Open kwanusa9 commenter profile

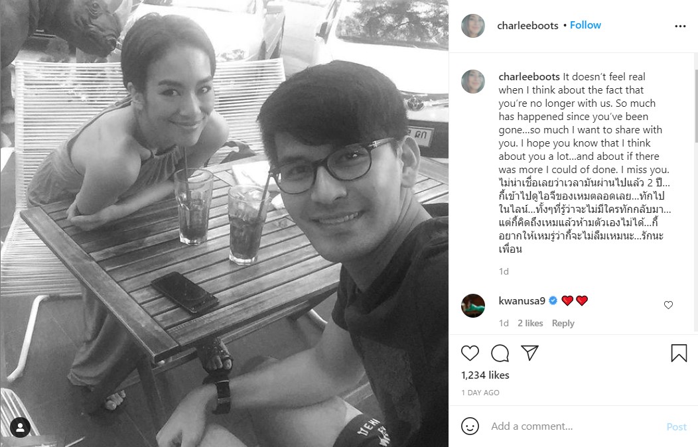pyautogui.click(x=522, y=300)
